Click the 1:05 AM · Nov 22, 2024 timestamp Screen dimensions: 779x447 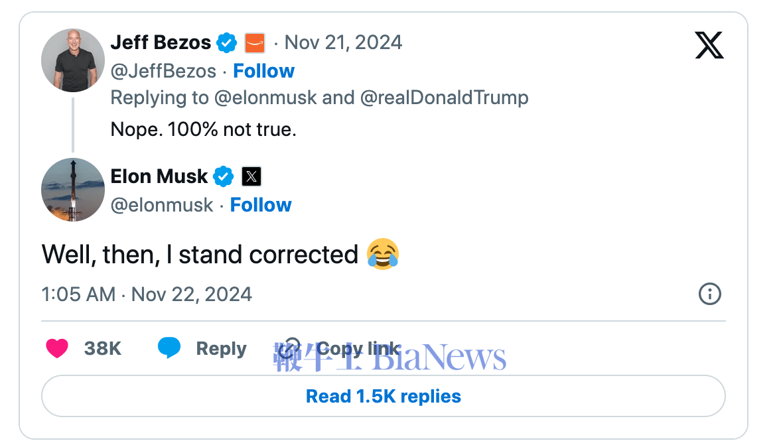[147, 294]
